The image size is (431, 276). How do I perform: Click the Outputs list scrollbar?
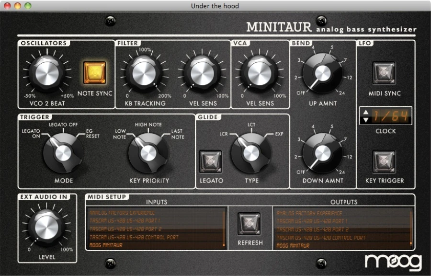411,228
